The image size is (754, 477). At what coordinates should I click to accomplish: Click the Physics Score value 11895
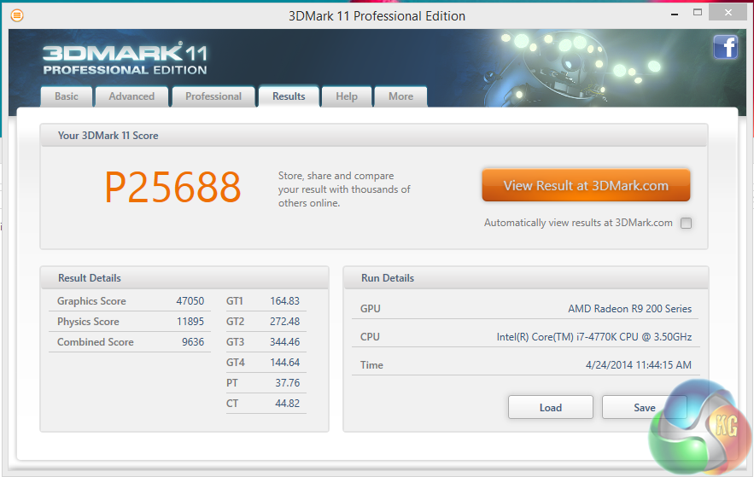click(190, 322)
